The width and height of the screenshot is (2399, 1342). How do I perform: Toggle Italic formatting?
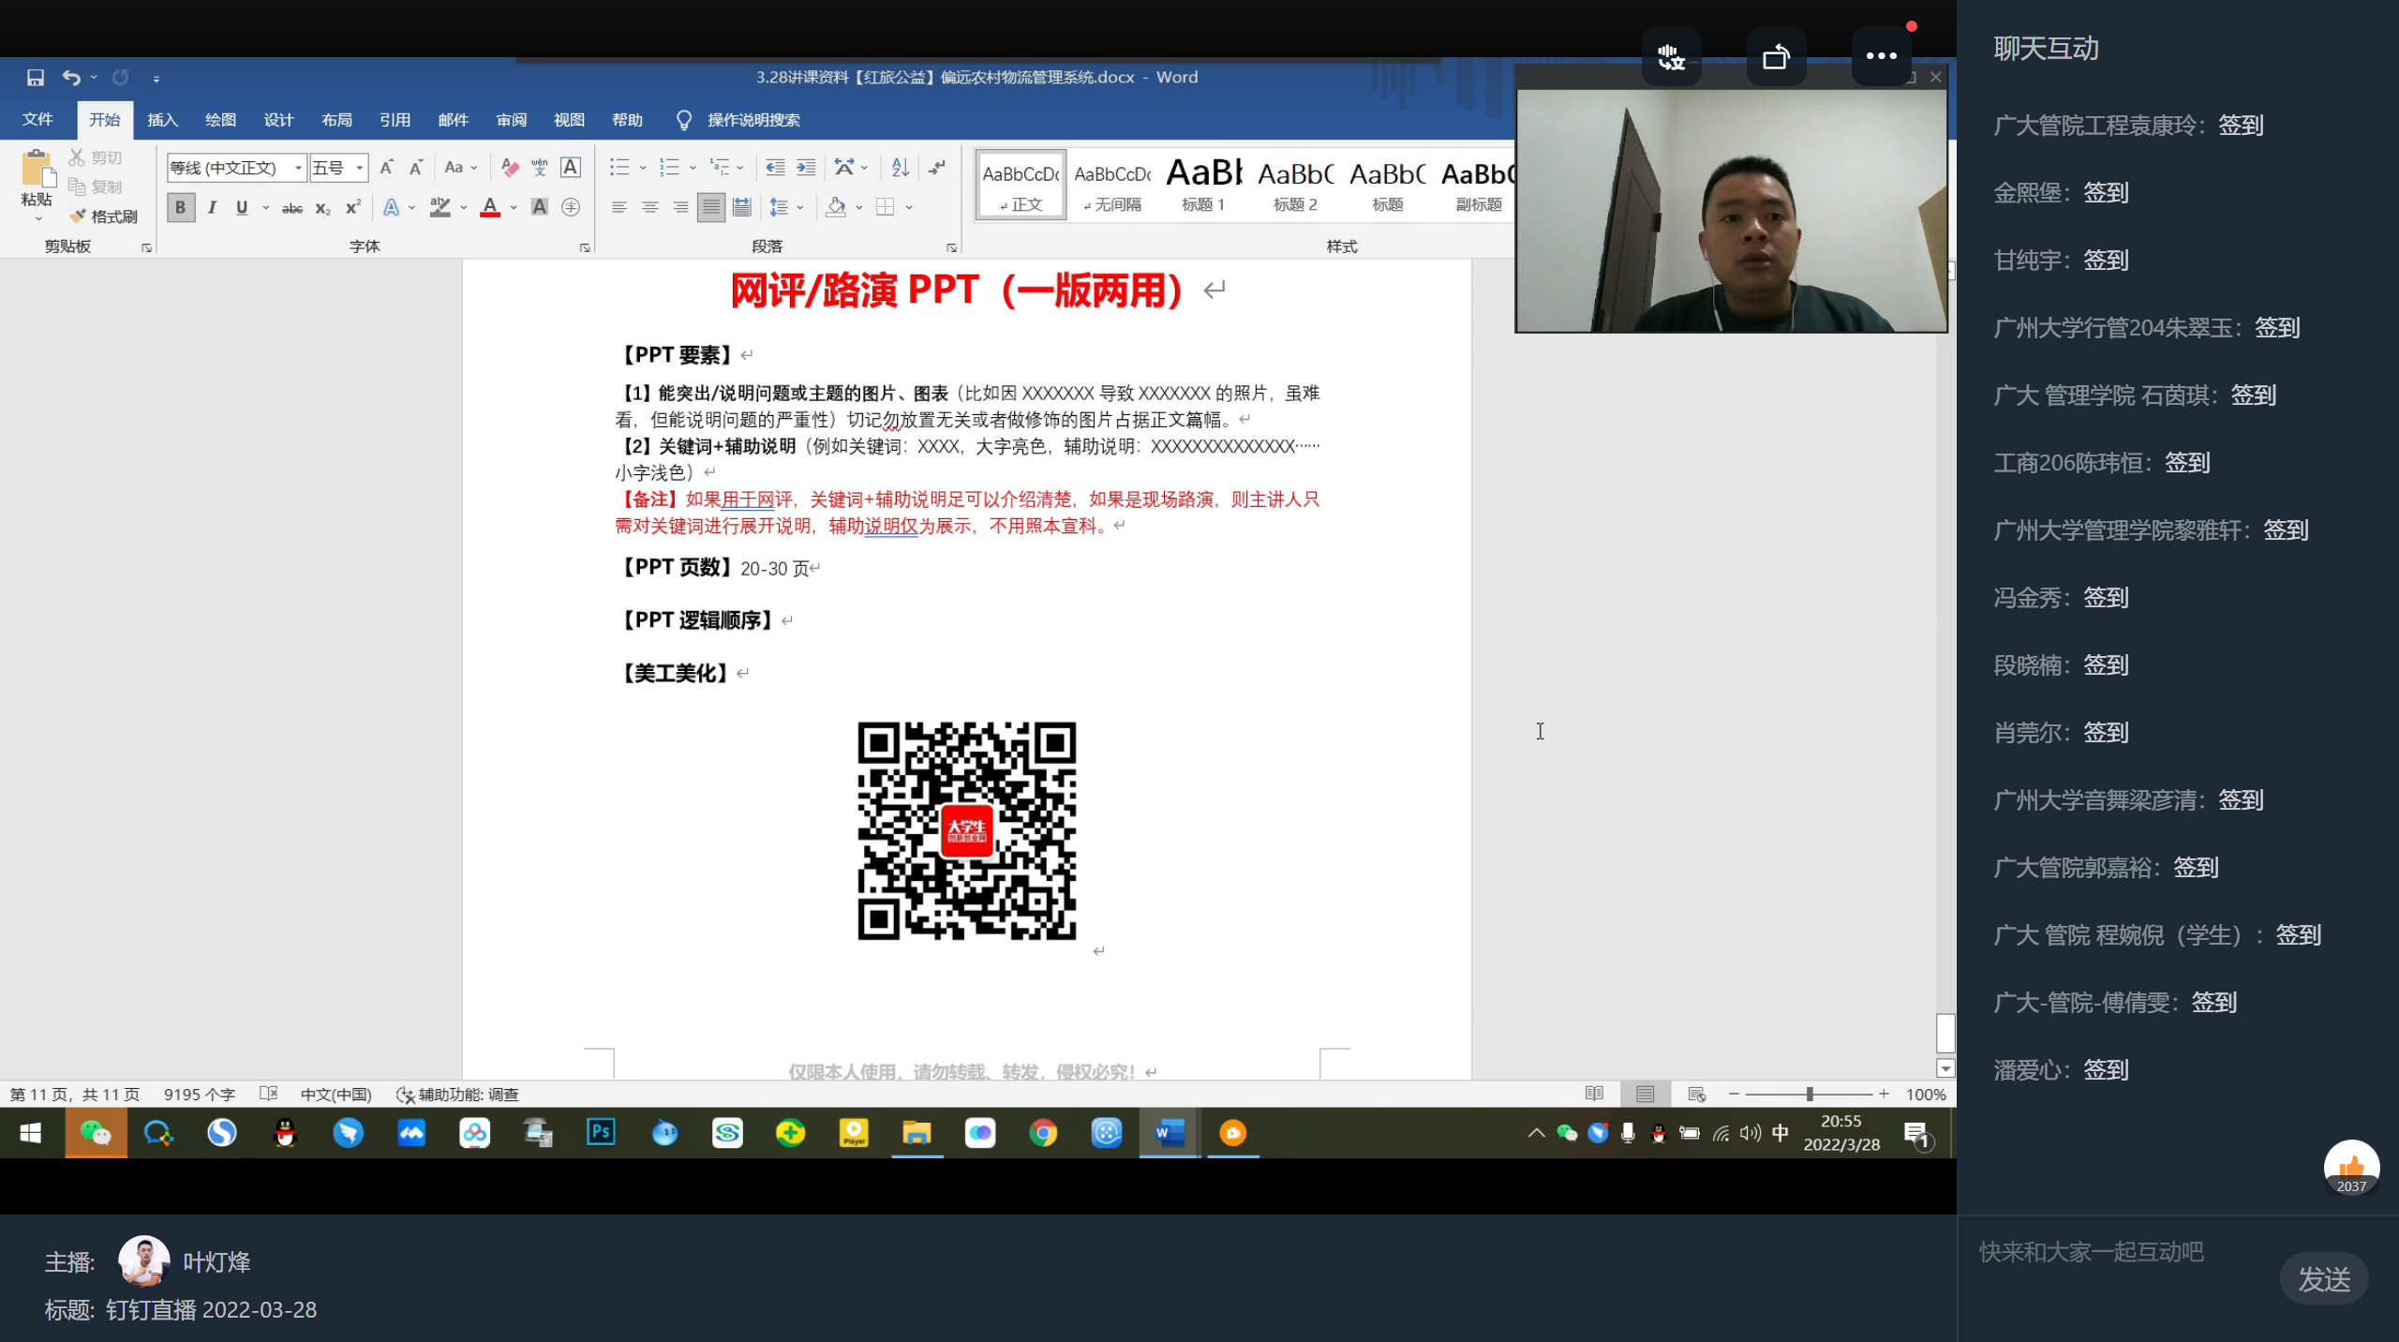[212, 207]
